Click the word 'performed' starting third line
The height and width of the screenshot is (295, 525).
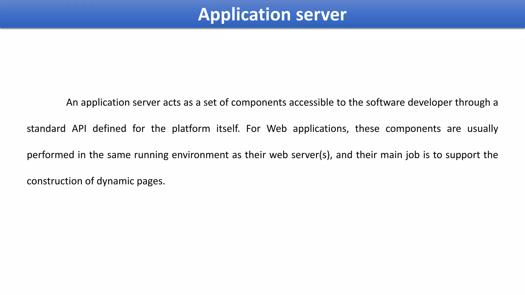51,155
